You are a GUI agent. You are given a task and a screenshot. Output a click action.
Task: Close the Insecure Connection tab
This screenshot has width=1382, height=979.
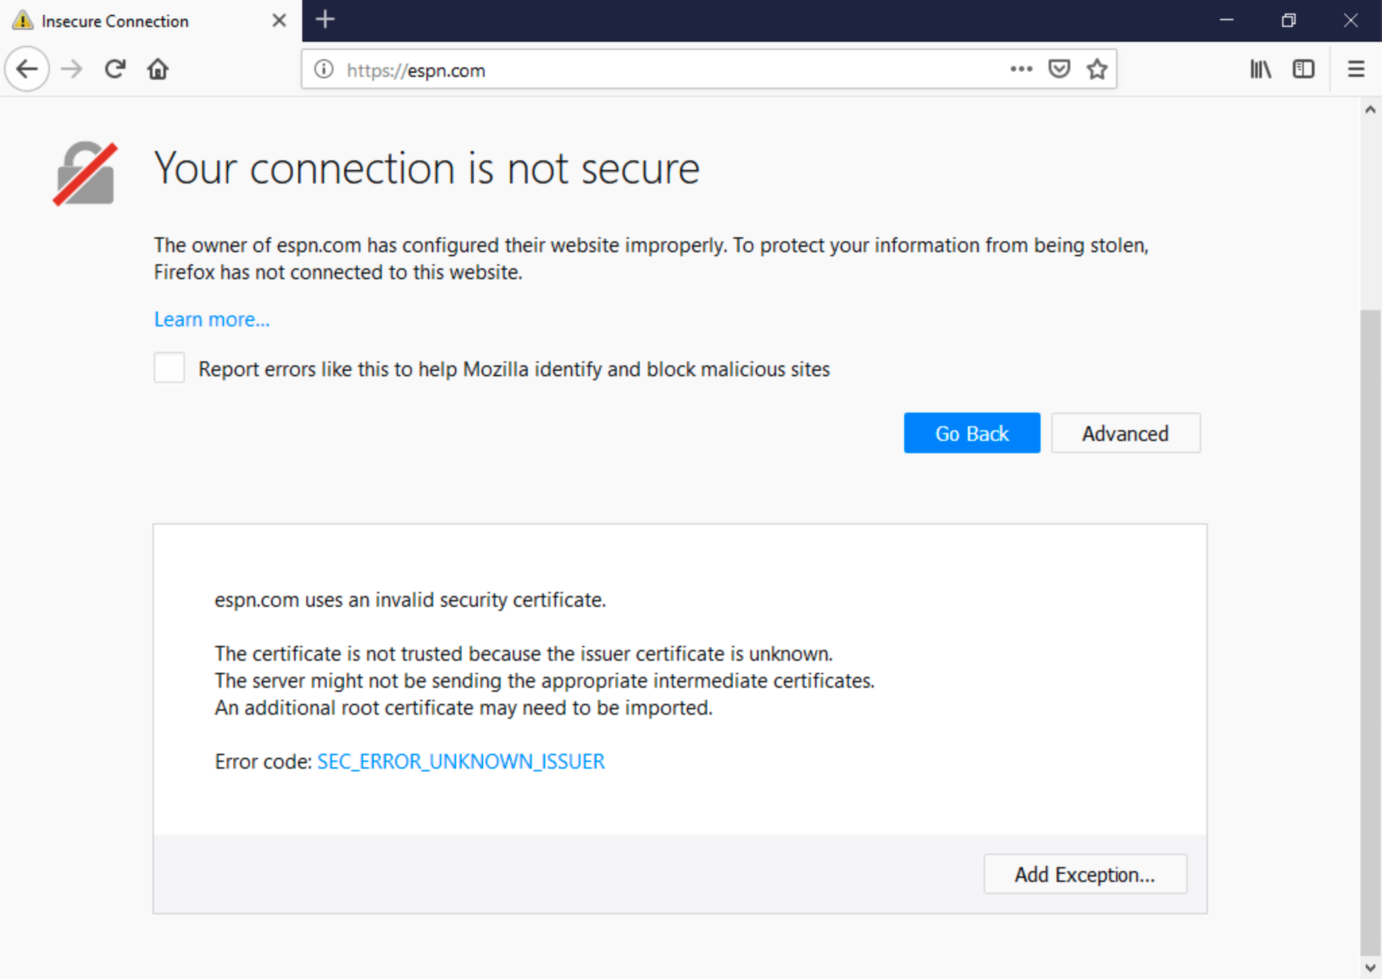(279, 21)
